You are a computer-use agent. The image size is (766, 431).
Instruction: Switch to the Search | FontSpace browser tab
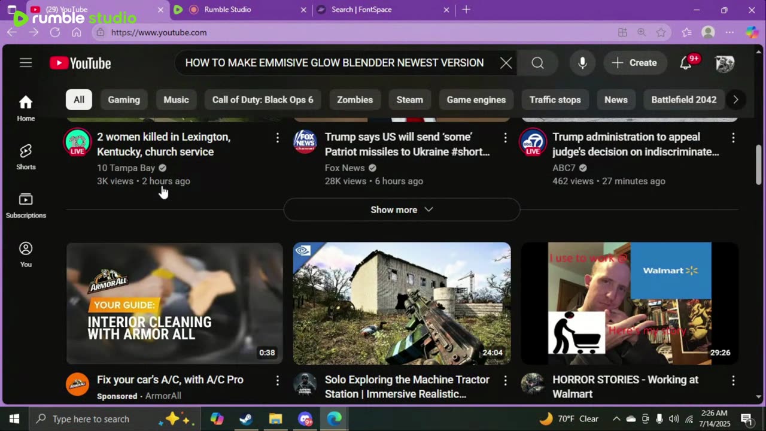coord(383,10)
